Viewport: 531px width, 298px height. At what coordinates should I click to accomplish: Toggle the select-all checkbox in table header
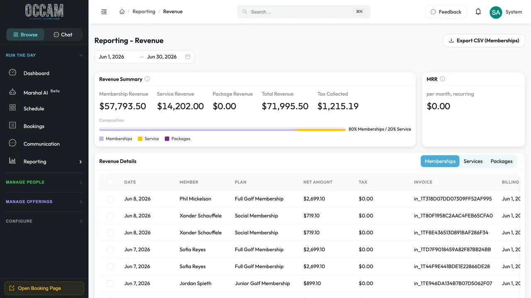[110, 182]
